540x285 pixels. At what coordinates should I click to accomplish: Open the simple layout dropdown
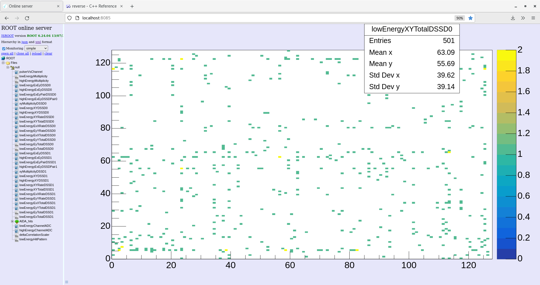[x=36, y=48]
